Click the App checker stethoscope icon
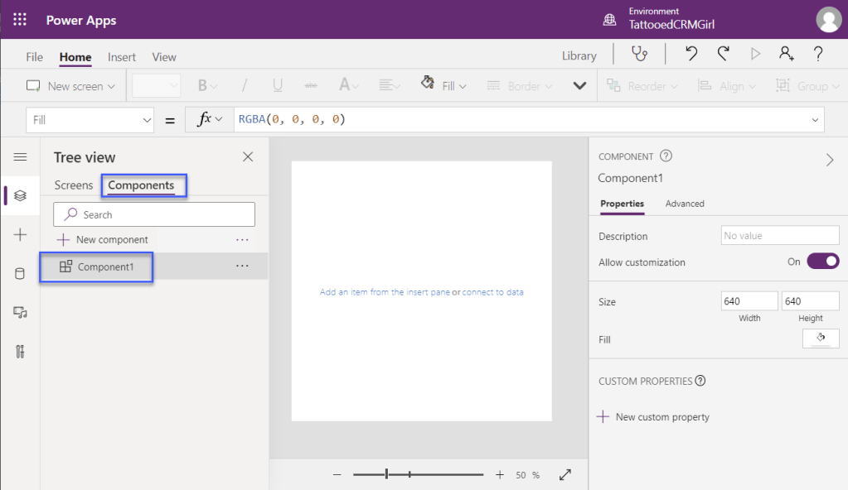 (x=639, y=55)
